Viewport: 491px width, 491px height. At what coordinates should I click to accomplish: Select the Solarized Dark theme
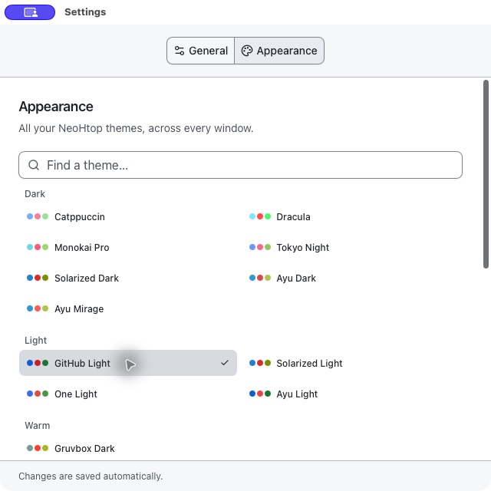pyautogui.click(x=128, y=278)
